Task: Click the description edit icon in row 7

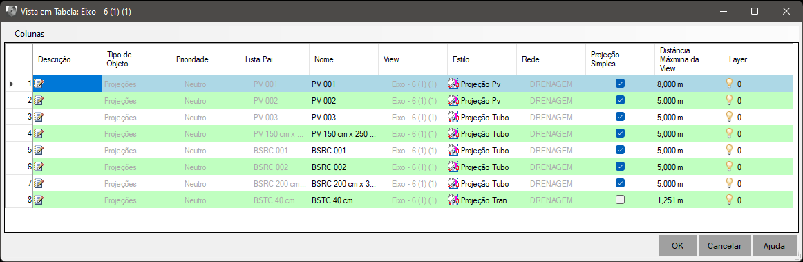Action: click(39, 184)
